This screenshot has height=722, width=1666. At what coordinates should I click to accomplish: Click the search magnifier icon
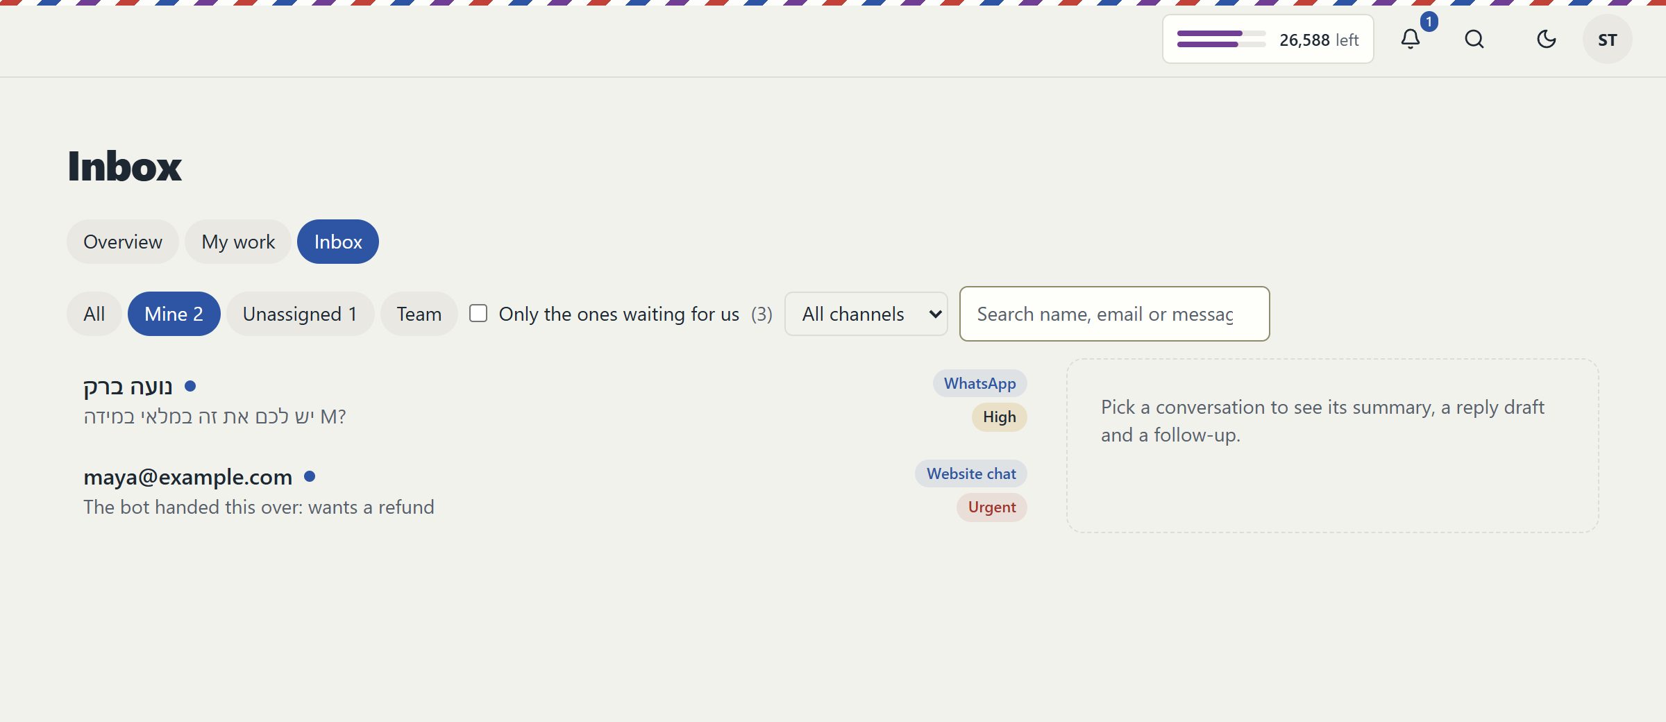point(1474,39)
